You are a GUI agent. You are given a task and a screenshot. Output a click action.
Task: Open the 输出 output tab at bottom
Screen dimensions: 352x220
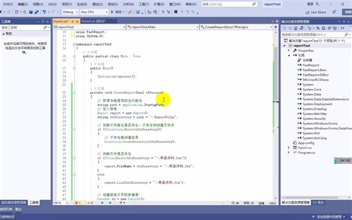(18, 209)
